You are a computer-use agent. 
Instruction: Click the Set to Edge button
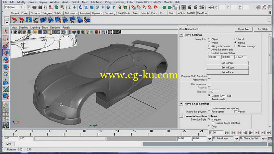click(227, 67)
